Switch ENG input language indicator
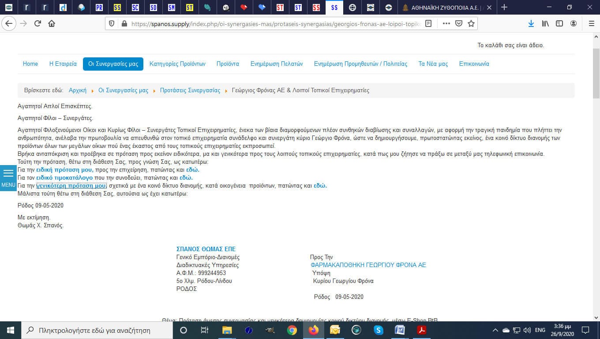 tap(540, 330)
